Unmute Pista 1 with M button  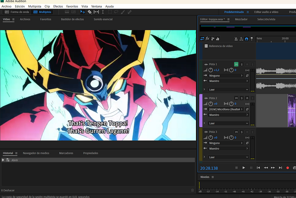click(236, 64)
